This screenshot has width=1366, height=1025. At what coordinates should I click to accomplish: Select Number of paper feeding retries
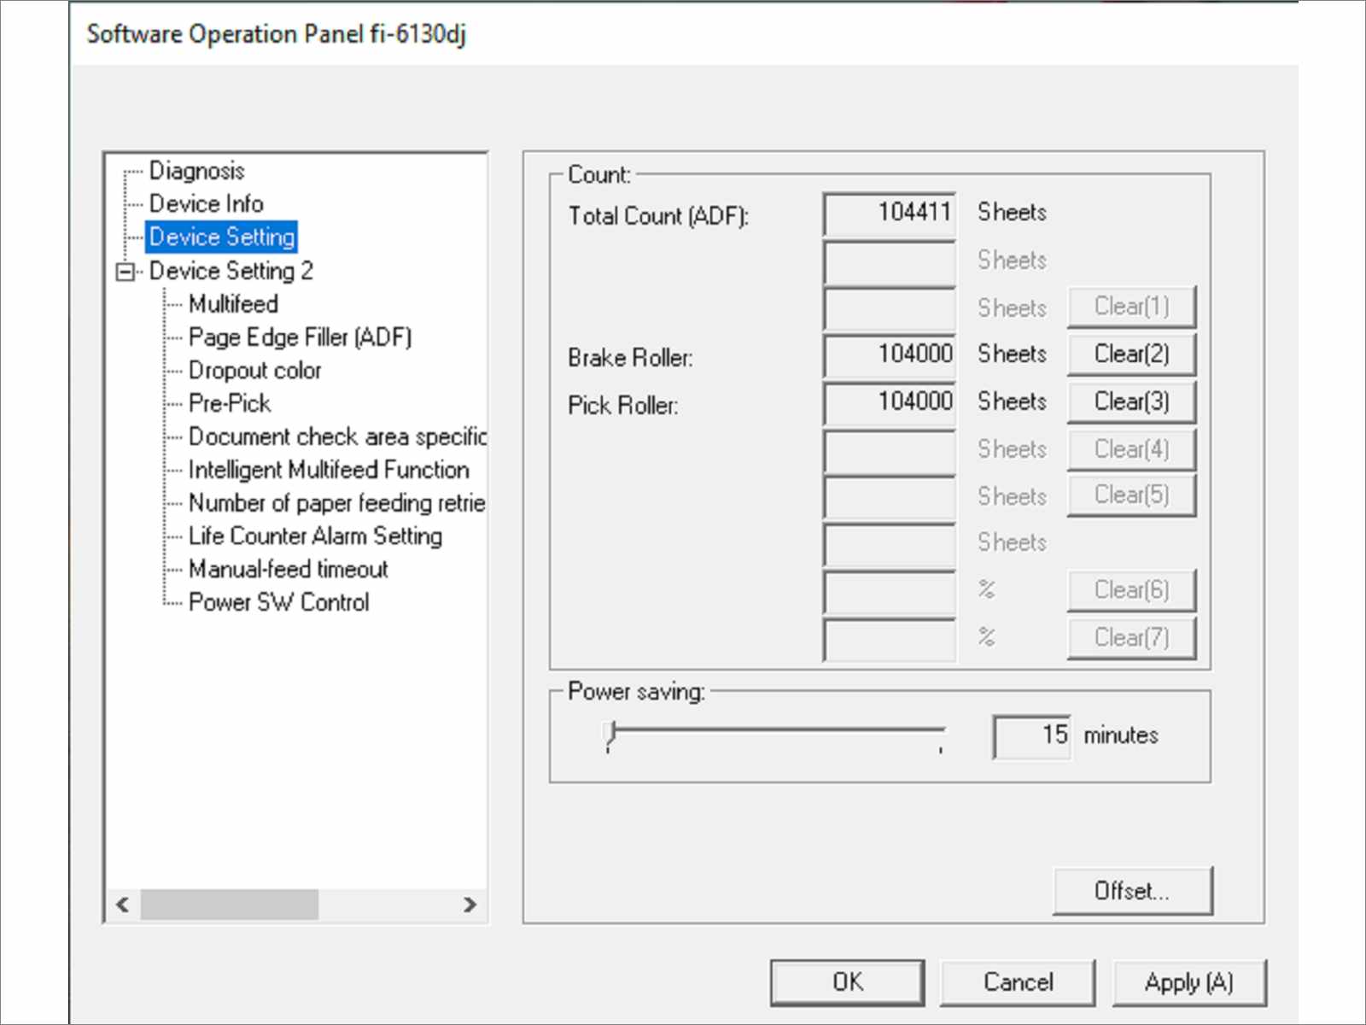coord(337,503)
